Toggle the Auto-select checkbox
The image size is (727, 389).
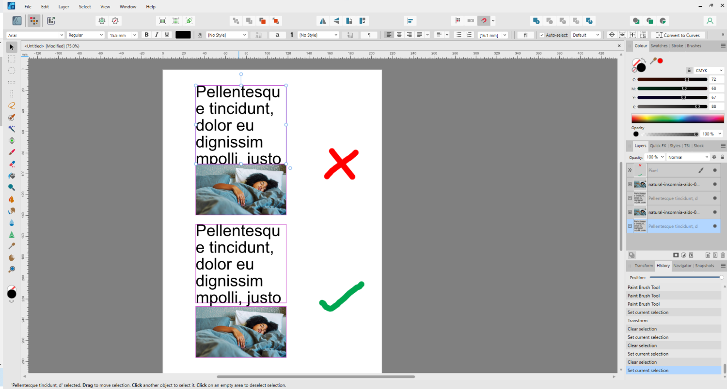click(542, 35)
